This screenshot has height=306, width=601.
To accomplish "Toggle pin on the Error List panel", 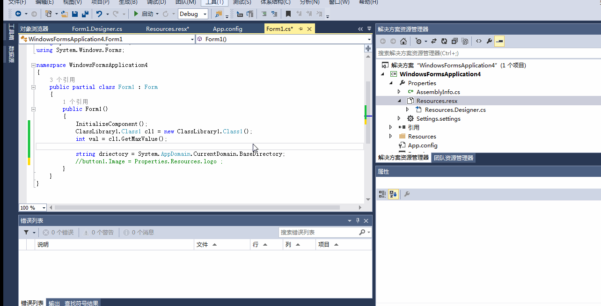I will click(357, 220).
